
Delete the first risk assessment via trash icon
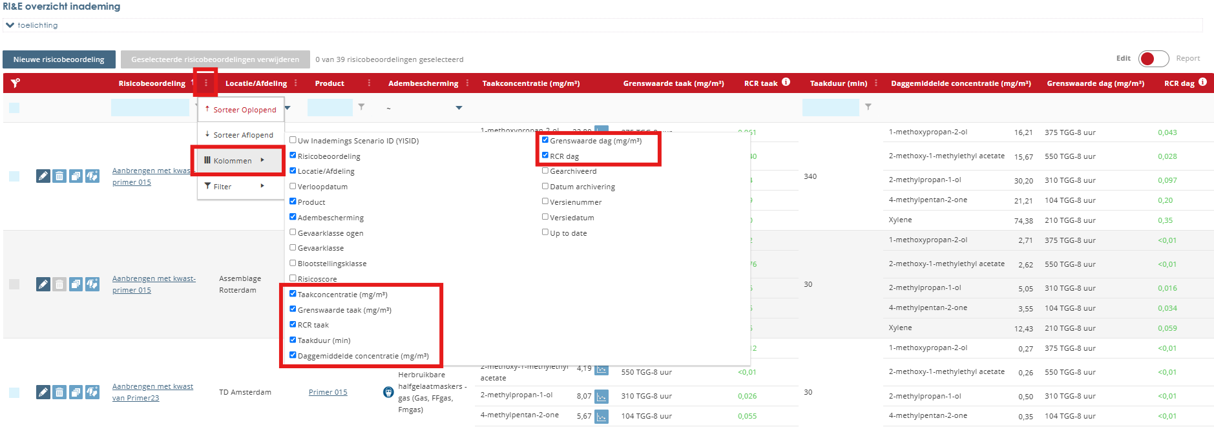(x=59, y=176)
